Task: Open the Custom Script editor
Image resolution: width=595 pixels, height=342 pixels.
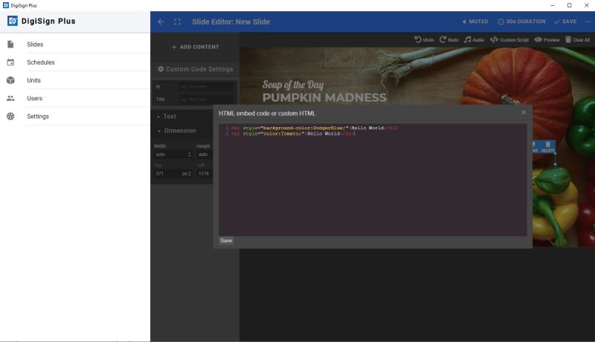Action: point(509,39)
